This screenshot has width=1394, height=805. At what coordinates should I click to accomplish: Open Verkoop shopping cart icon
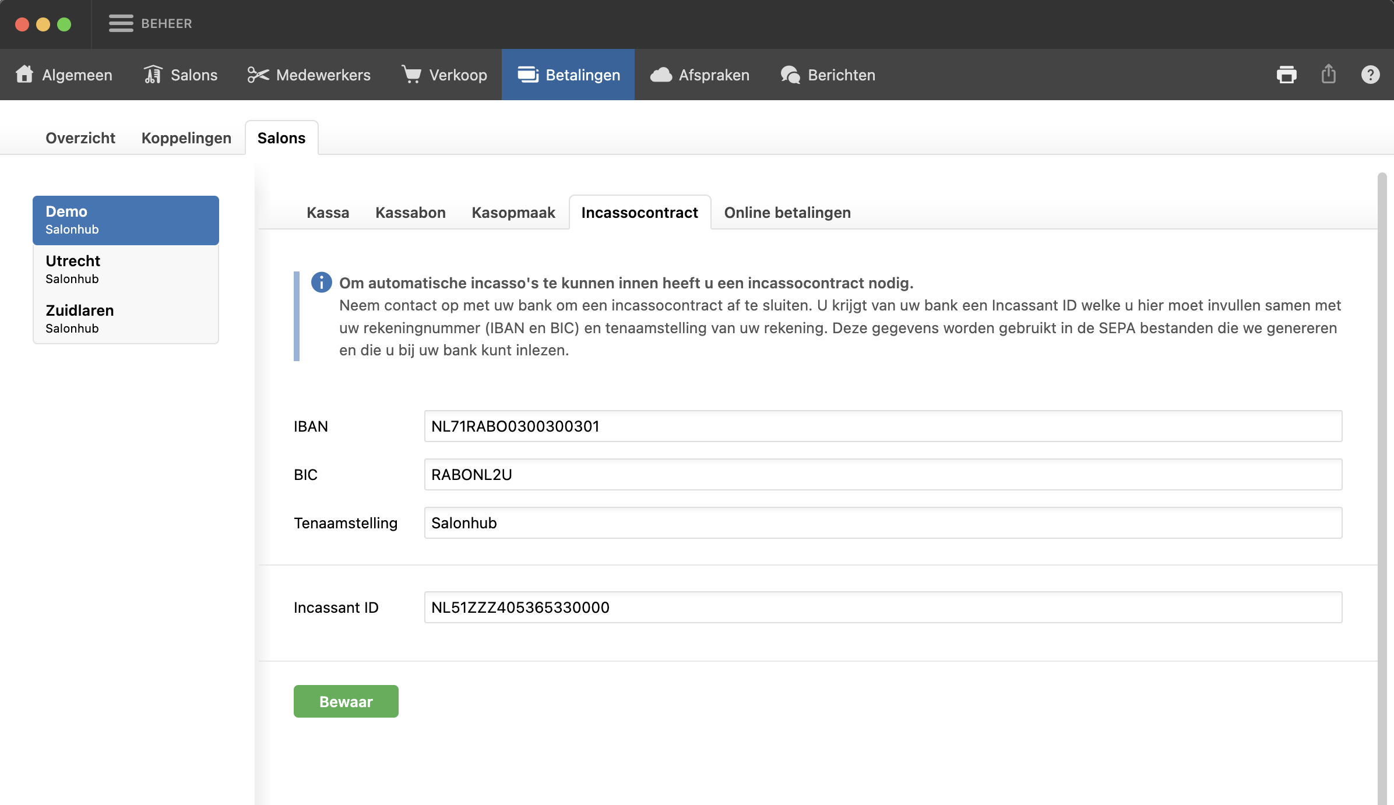(411, 75)
